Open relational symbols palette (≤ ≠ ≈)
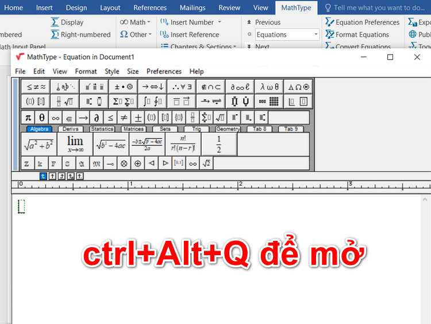The image size is (431, 324). 36,87
